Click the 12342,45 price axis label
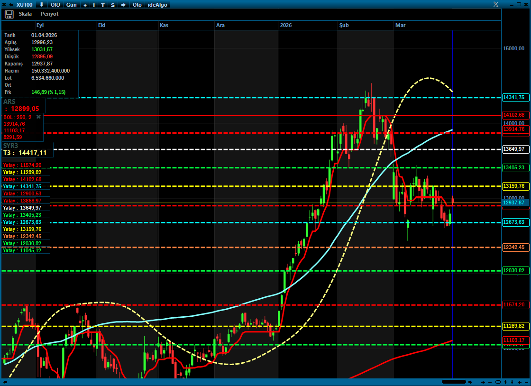 coord(515,248)
